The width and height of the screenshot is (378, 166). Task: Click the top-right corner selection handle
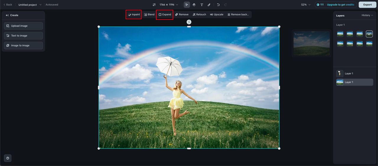click(x=279, y=27)
